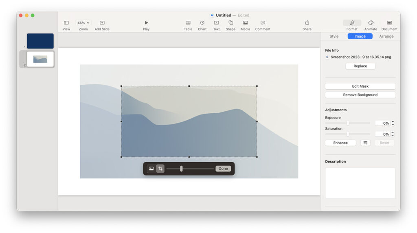Click the top-right mask corner handle
Viewport: 417px width, 233px height.
click(257, 86)
